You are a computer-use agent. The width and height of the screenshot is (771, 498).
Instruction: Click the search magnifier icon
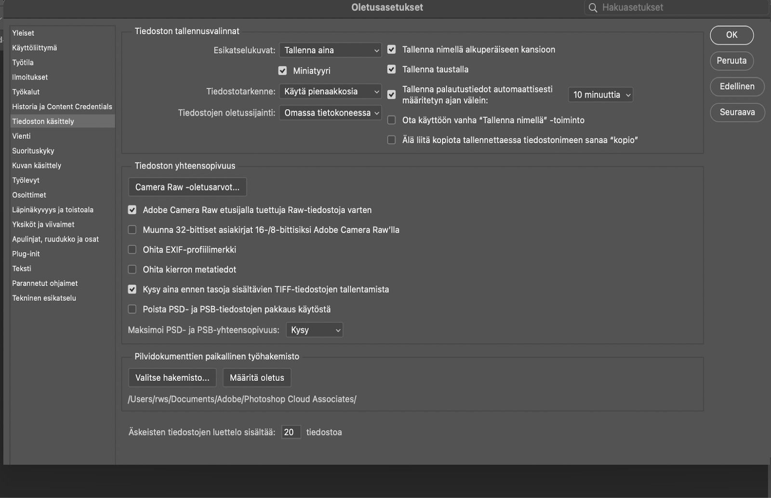(x=594, y=7)
